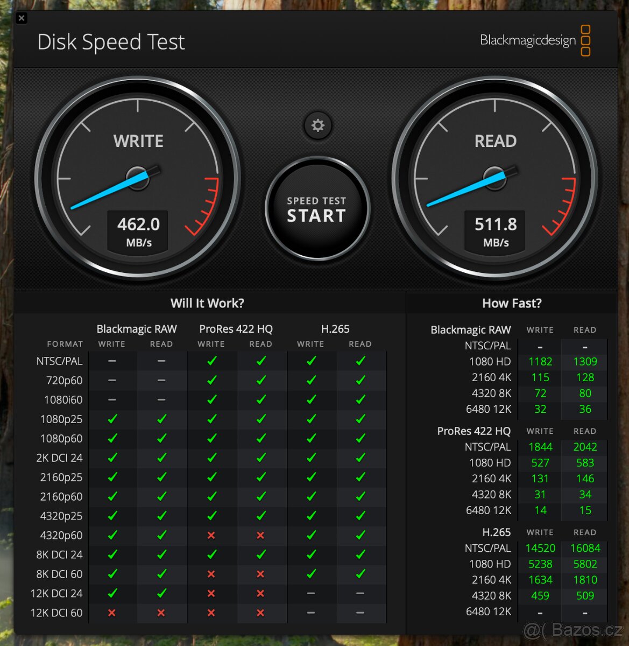Close the Disk Speed Test window
Screen dimensions: 629x646
[x=22, y=18]
